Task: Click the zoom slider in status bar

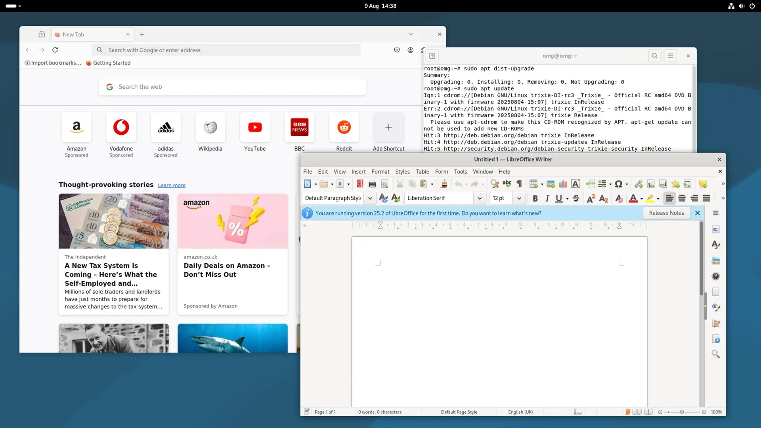Action: click(682, 412)
